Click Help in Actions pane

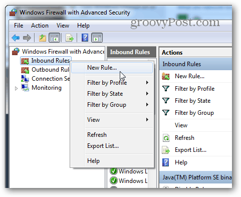pyautogui.click(x=181, y=162)
